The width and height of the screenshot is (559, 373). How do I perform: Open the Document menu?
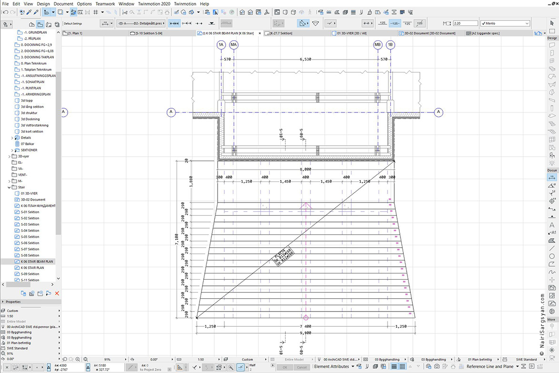(x=63, y=4)
